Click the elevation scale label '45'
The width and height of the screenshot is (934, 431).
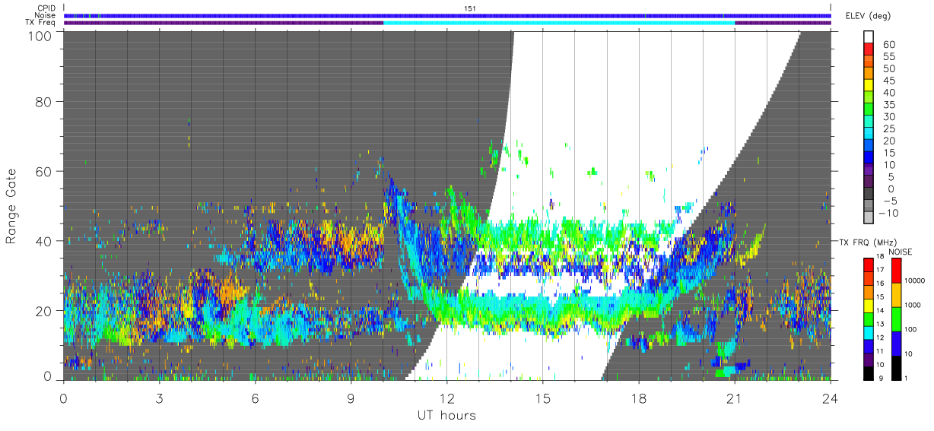click(889, 81)
